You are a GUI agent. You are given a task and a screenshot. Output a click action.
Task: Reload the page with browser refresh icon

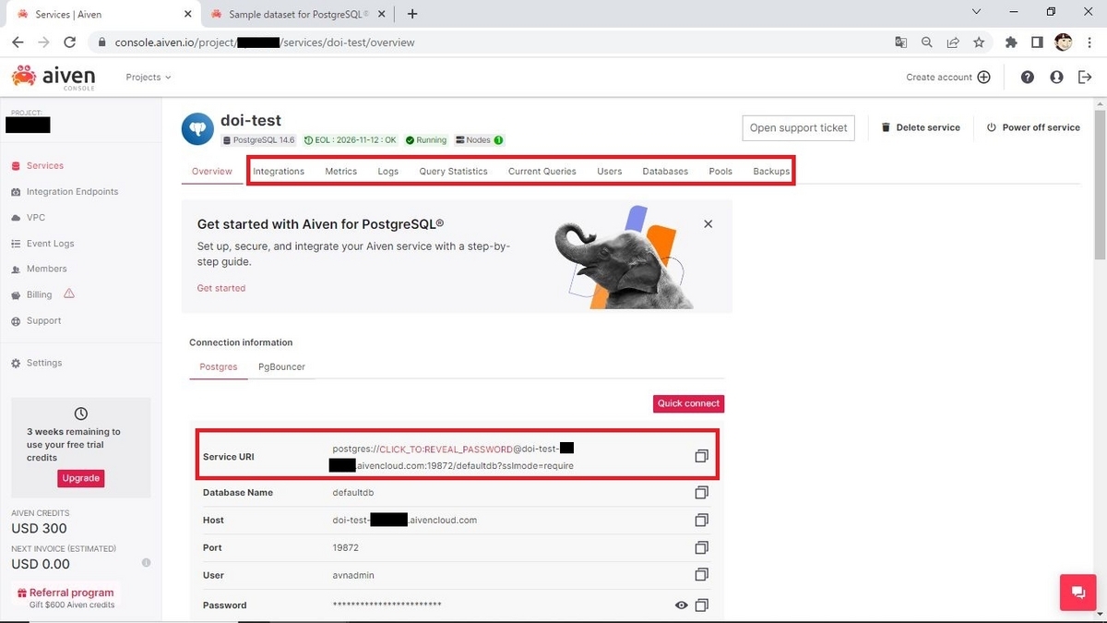[69, 42]
